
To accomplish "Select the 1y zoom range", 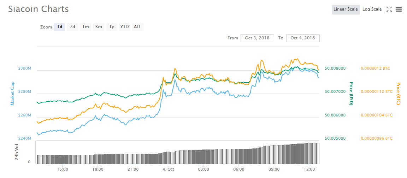I will tap(112, 27).
